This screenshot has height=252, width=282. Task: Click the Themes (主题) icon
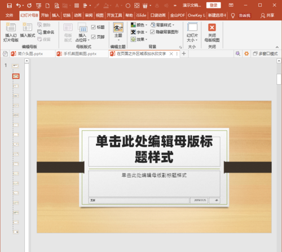(118, 27)
